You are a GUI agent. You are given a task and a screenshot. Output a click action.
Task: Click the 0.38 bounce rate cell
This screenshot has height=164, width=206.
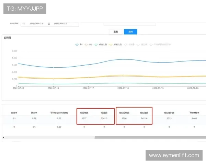point(34,118)
